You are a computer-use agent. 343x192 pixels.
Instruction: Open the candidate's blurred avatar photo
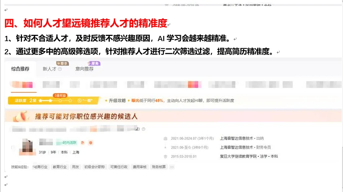tap(27, 147)
